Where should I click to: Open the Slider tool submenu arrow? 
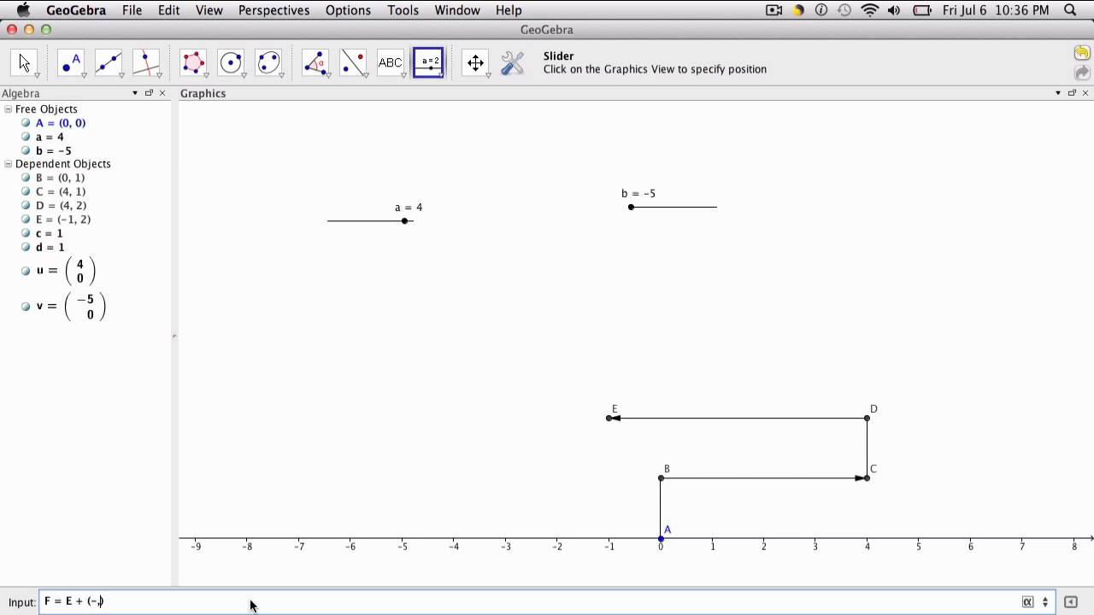pos(441,75)
